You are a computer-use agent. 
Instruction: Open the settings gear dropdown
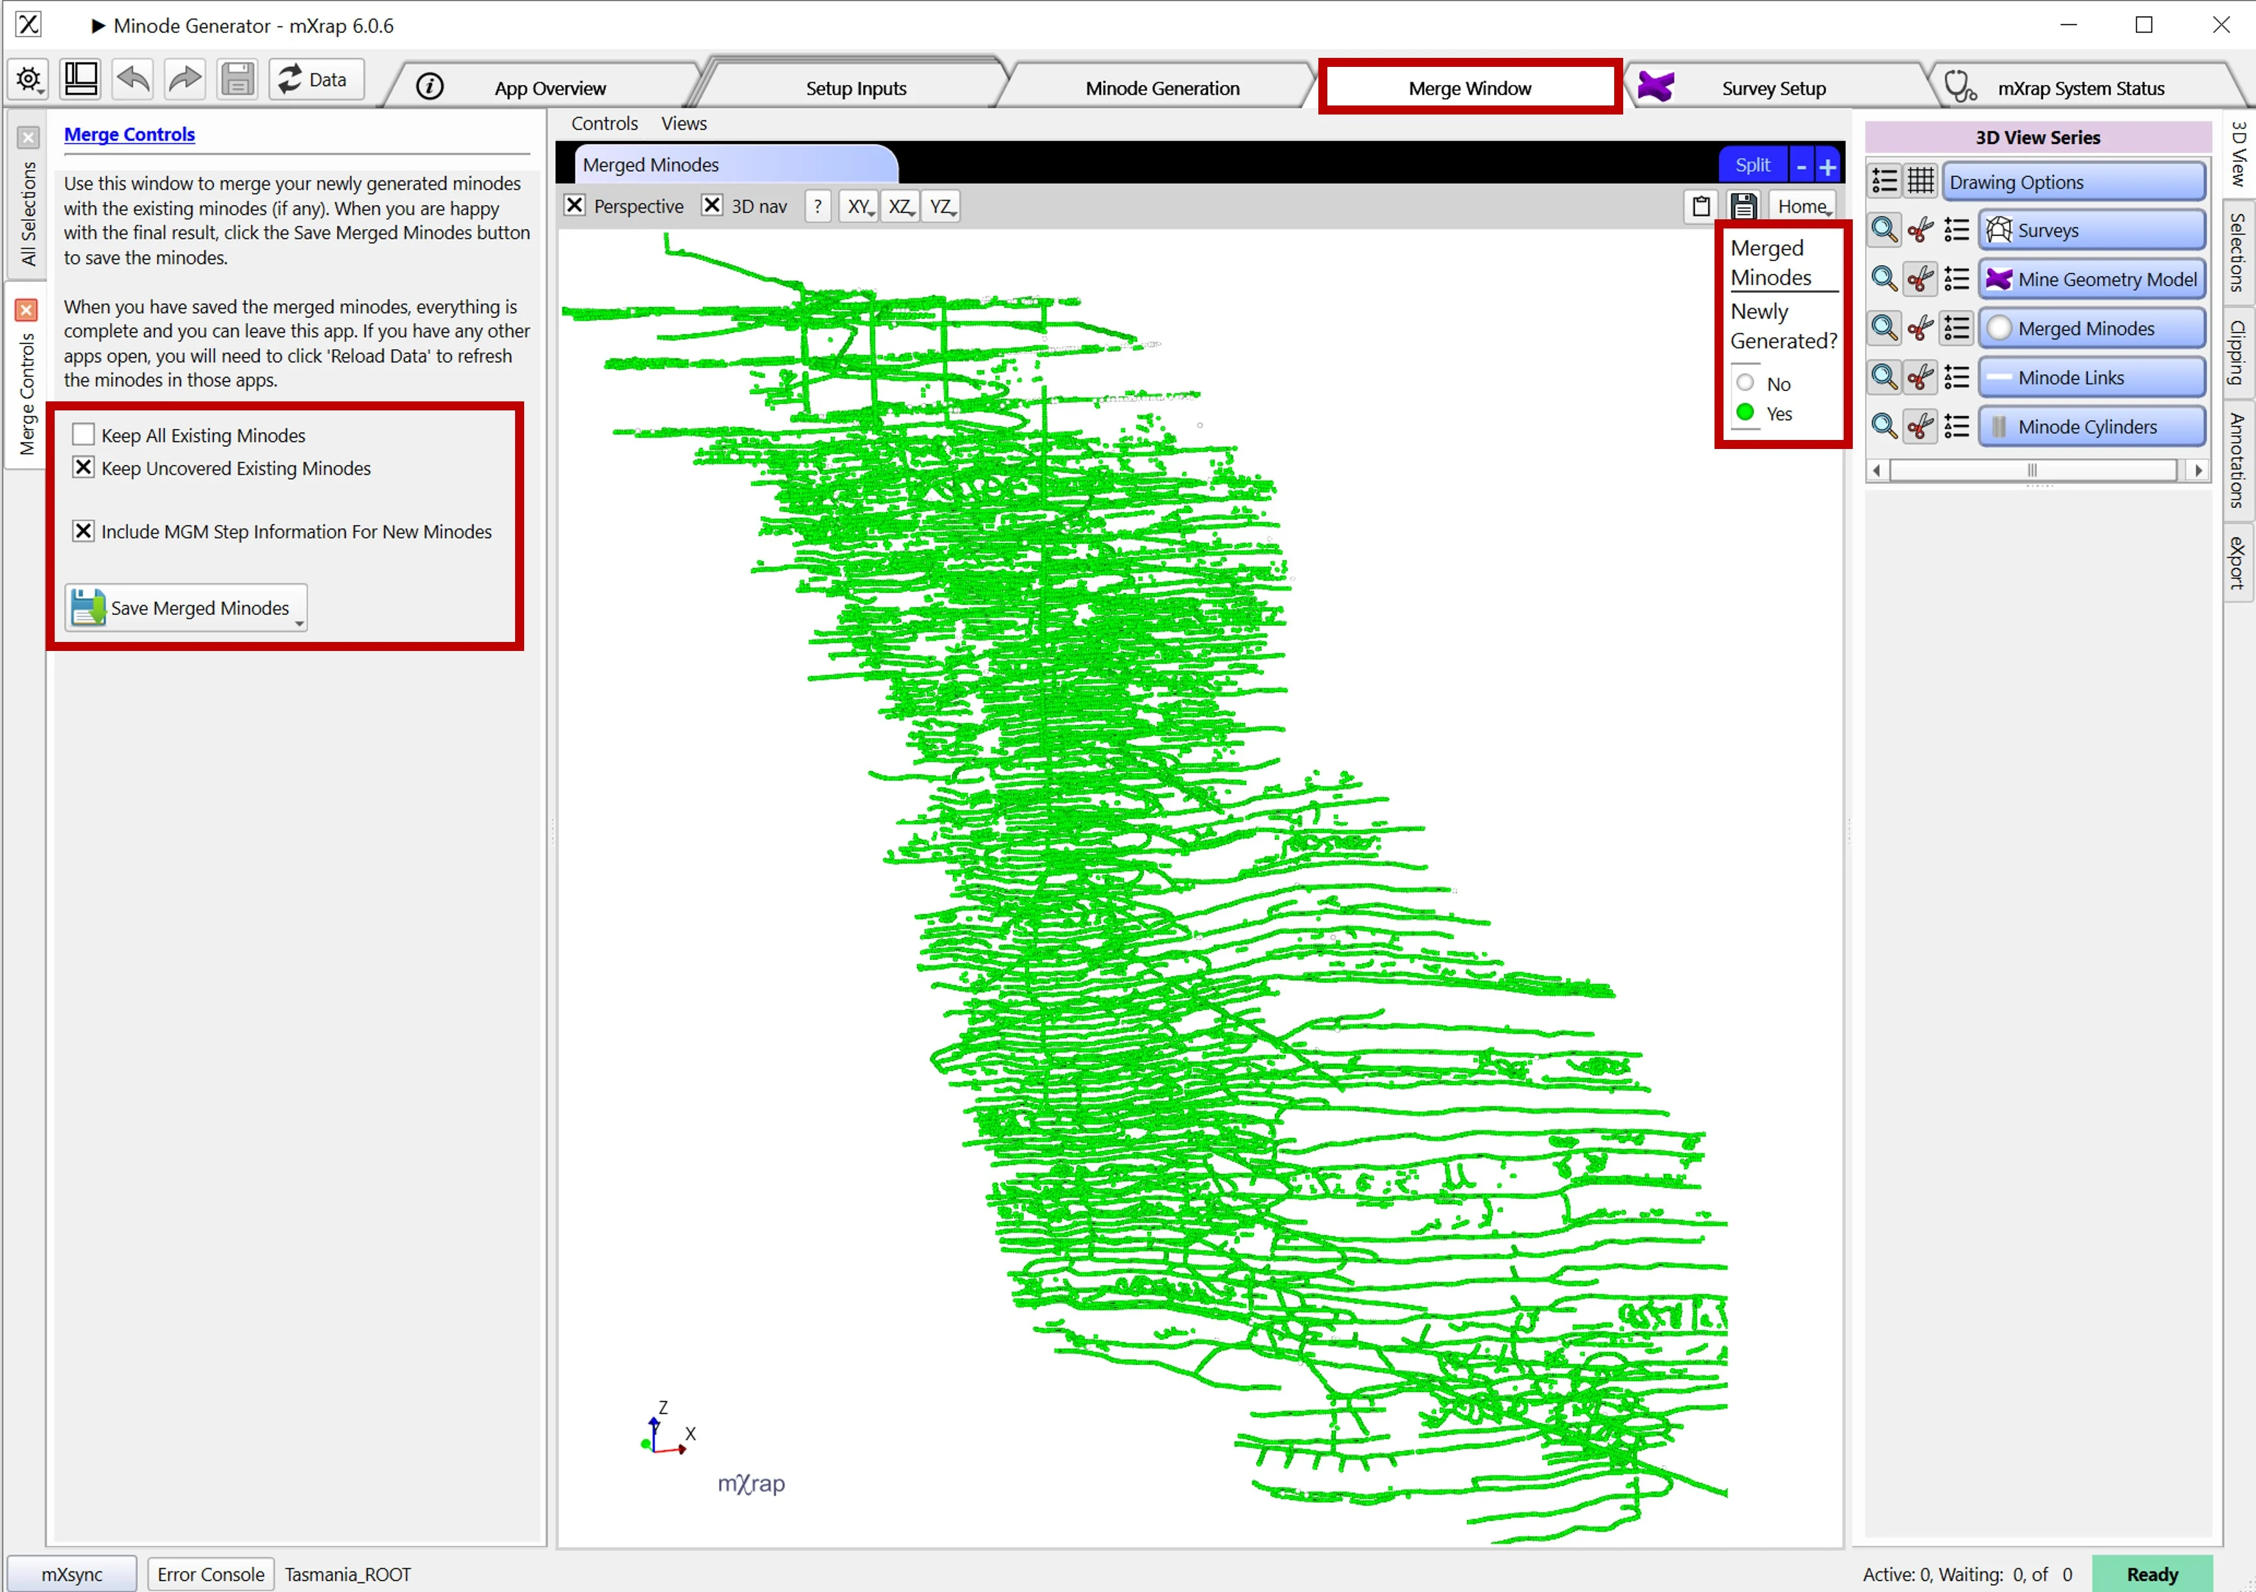click(x=30, y=78)
